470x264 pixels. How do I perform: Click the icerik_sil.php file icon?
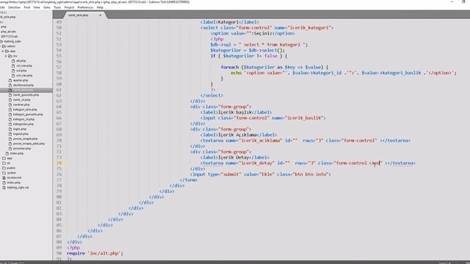pos(10,100)
